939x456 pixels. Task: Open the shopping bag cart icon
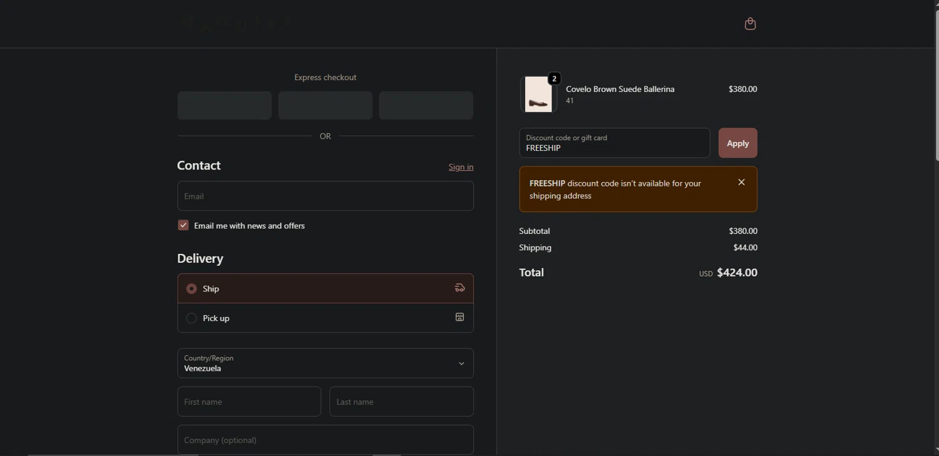pyautogui.click(x=750, y=24)
